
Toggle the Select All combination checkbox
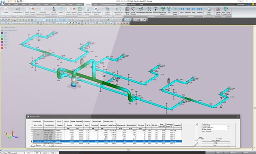pos(203,125)
